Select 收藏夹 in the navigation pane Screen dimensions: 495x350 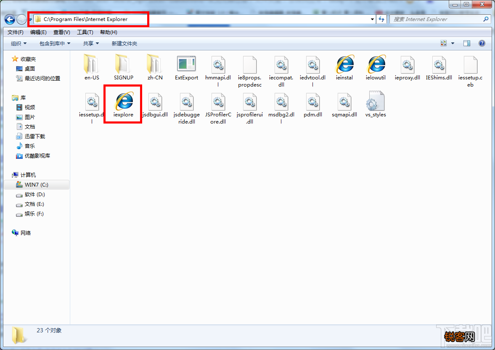(x=24, y=59)
